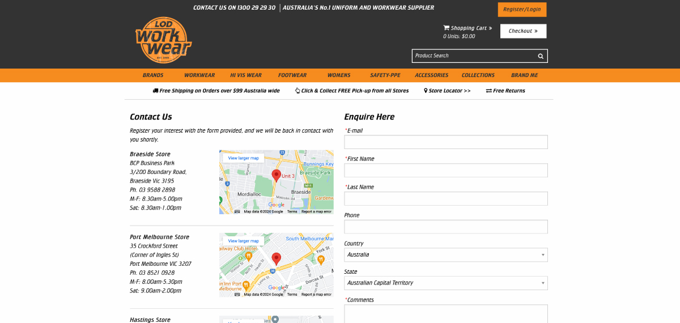Screen dimensions: 680x323
Task: Click 'CONTACT US ON 1300 29 29 30' text
Action: (x=234, y=8)
